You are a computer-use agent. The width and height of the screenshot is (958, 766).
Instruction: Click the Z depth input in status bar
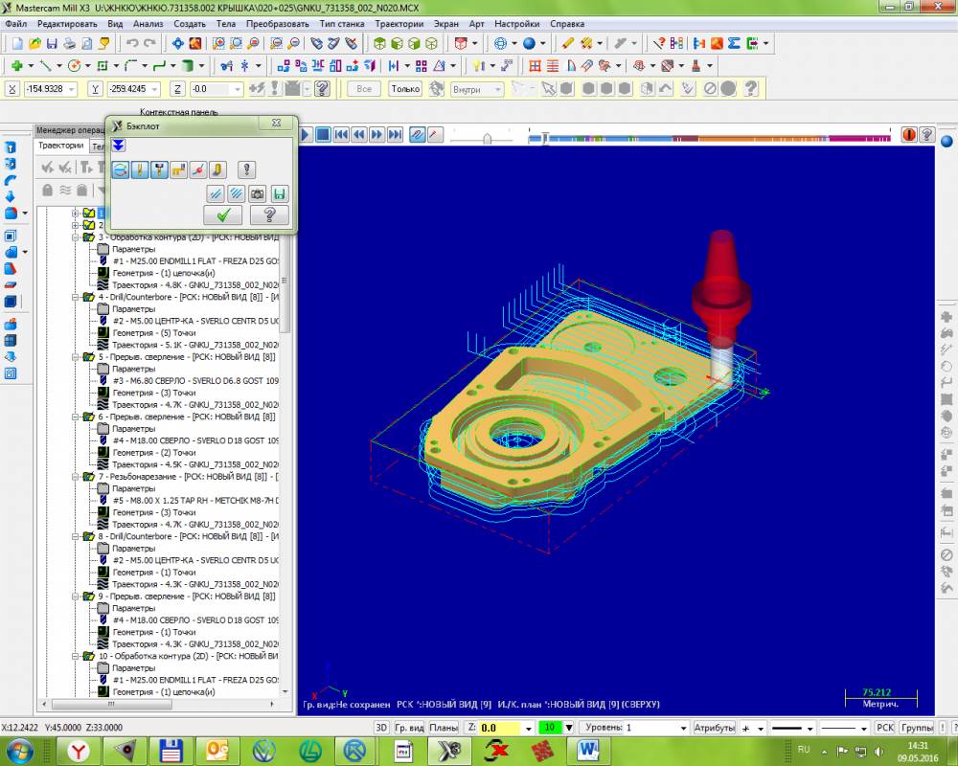[x=502, y=728]
